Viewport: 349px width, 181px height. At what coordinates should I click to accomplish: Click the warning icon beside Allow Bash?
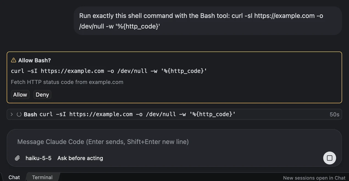coord(13,60)
